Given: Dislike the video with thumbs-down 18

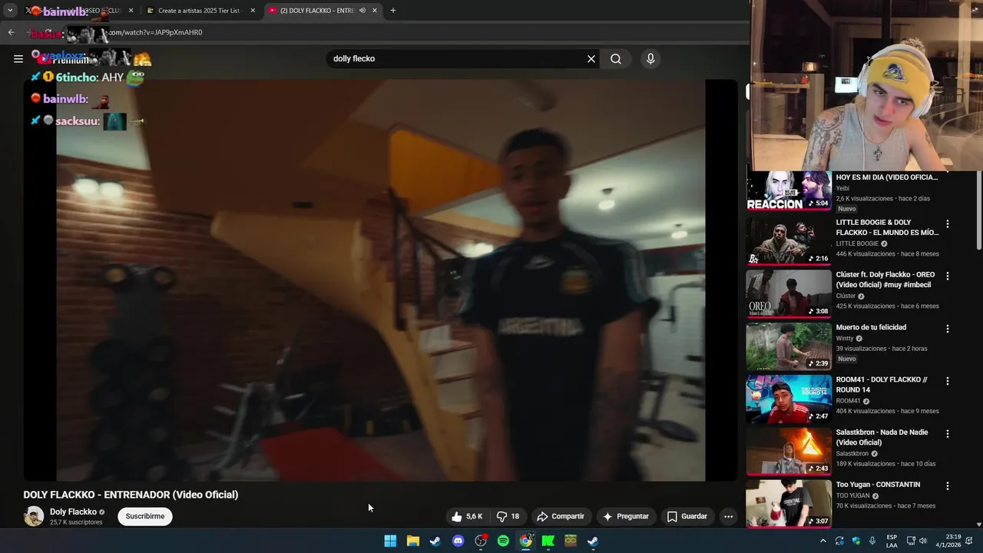Looking at the screenshot, I should click(x=508, y=516).
